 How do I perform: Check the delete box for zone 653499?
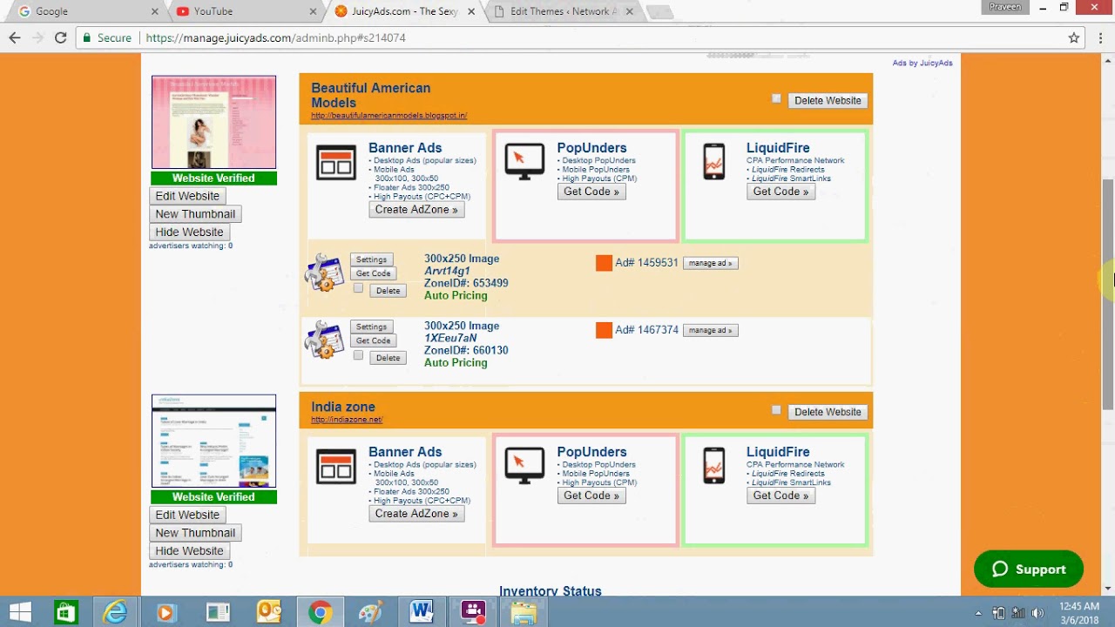pos(358,288)
